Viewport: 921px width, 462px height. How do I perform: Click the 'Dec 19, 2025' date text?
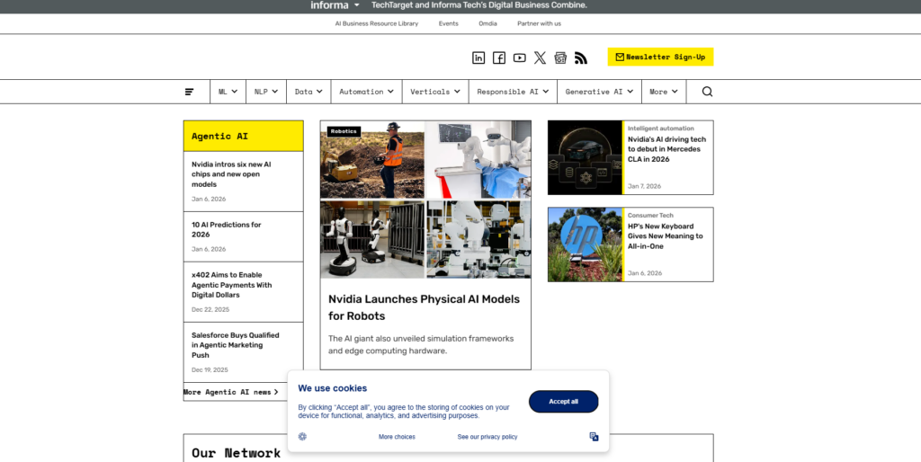coord(210,369)
